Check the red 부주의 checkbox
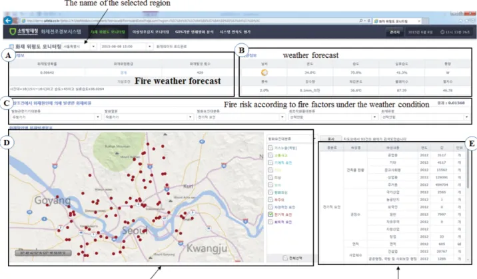477x279 pixels. (270, 200)
